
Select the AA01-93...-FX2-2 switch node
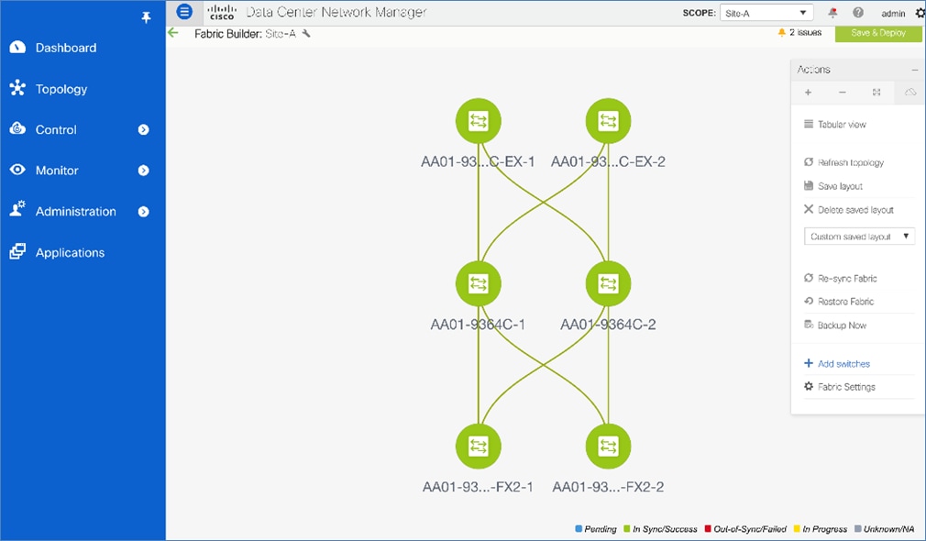(608, 447)
